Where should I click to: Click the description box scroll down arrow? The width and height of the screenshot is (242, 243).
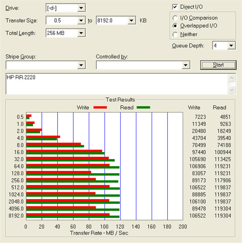(x=232, y=90)
